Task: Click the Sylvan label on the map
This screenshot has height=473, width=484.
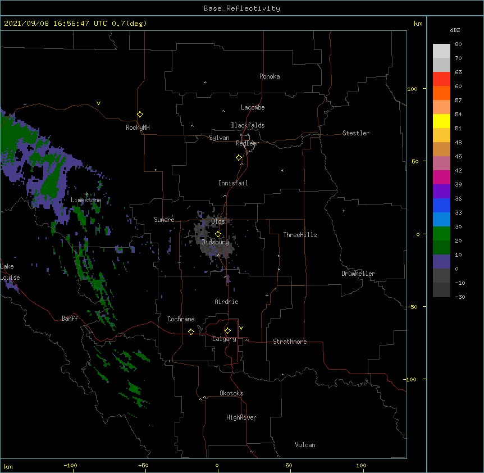Action: pos(219,138)
